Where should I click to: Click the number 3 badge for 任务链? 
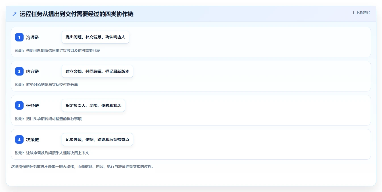pos(19,105)
